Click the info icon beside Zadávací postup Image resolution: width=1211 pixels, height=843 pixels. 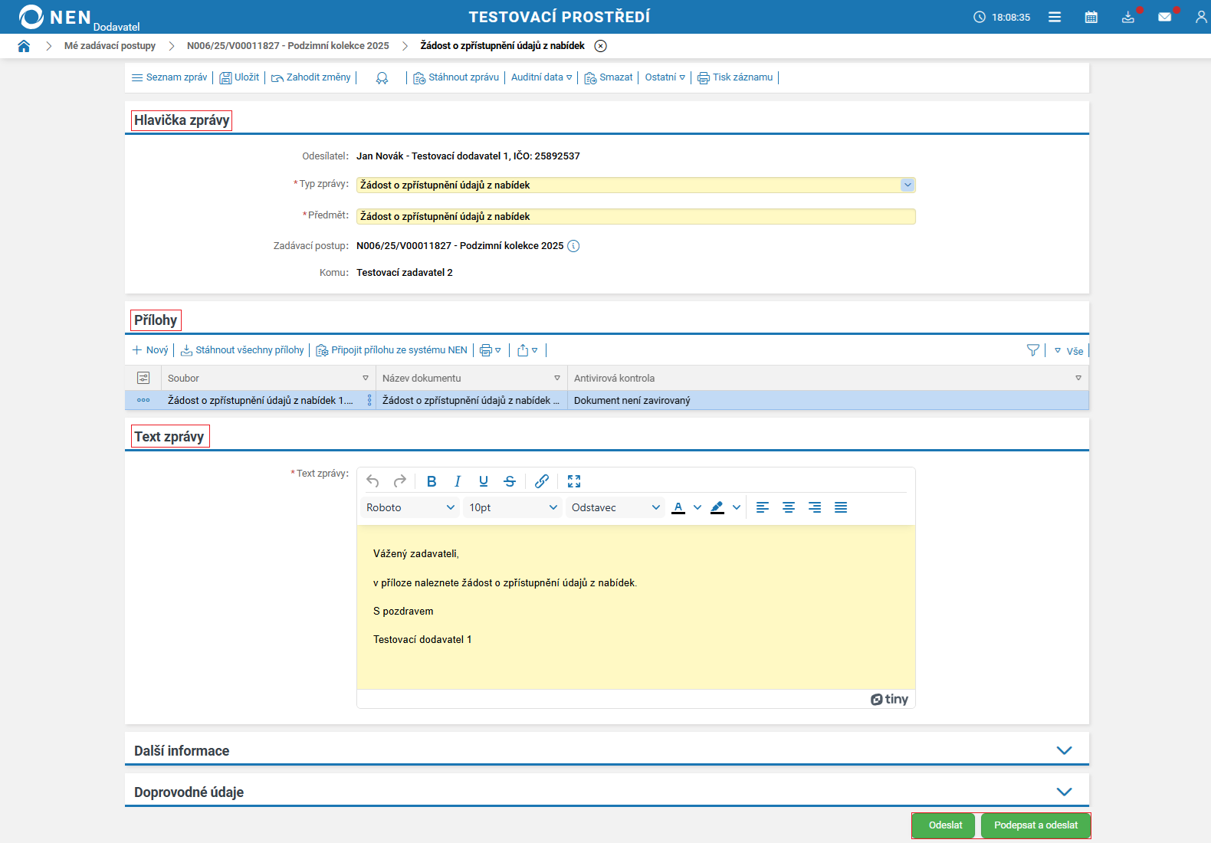tap(573, 246)
